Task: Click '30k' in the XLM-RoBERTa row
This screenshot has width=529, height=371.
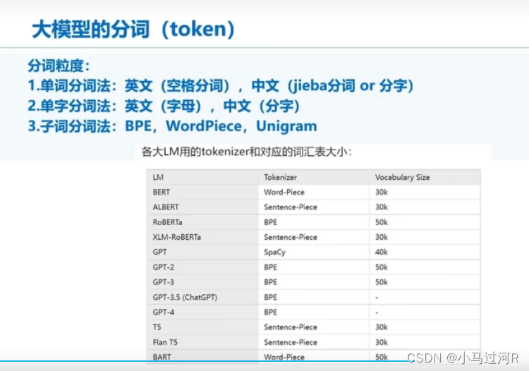Action: pos(382,237)
